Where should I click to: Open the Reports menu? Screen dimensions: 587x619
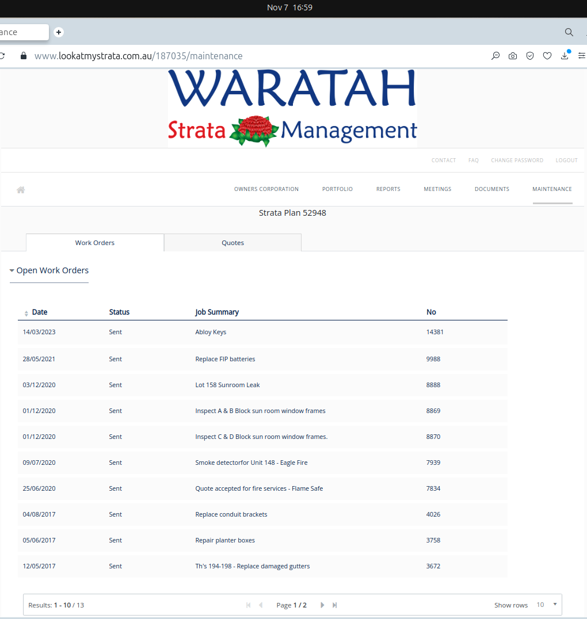[x=388, y=189]
